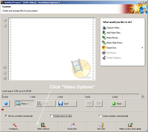148x132 pixels.
Task: Click the empty titles content area
Action: (52, 49)
